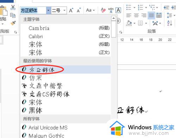Select 仿宋 from recent fonts
The image size is (176, 138).
[x=65, y=78]
